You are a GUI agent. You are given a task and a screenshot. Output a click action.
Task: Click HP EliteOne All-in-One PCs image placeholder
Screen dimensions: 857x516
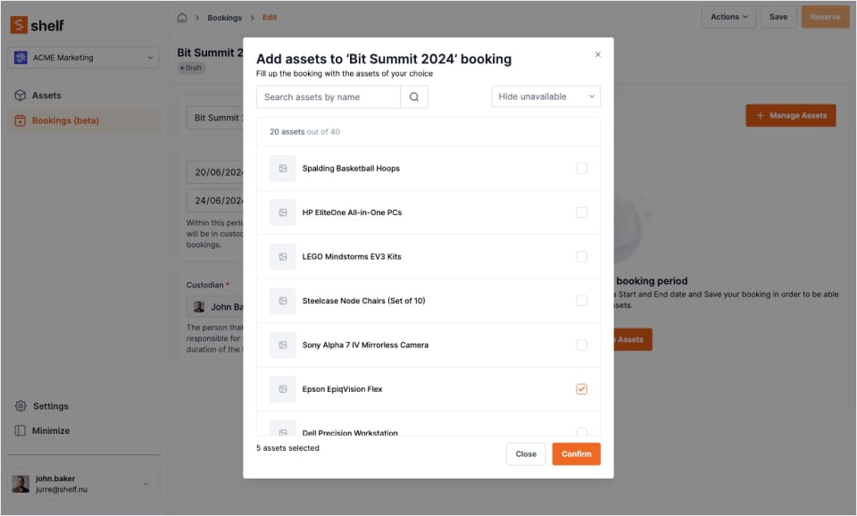click(x=283, y=212)
